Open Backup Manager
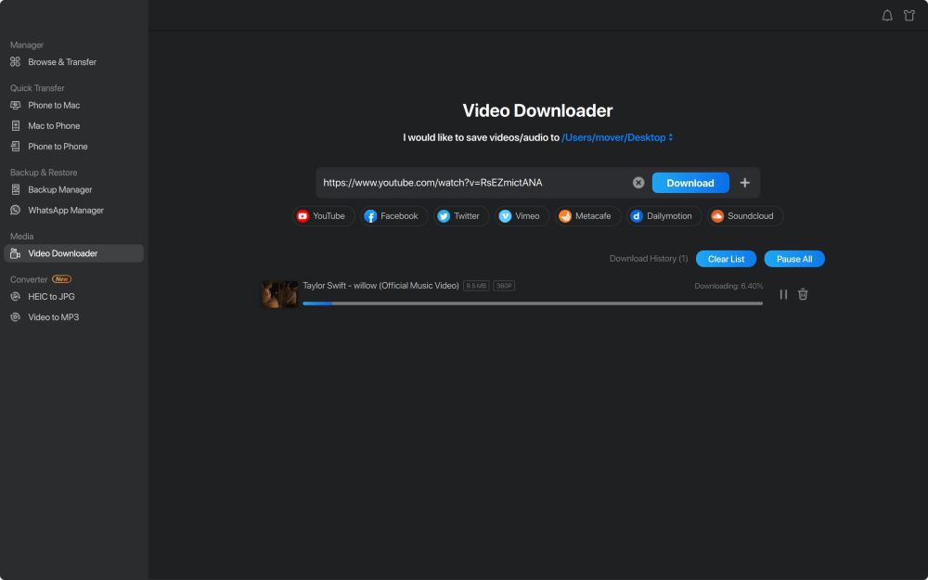This screenshot has width=928, height=580. pyautogui.click(x=59, y=189)
